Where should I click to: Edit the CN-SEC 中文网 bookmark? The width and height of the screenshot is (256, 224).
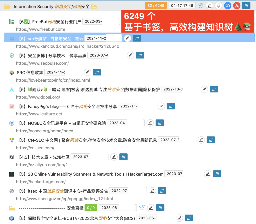click(201, 140)
